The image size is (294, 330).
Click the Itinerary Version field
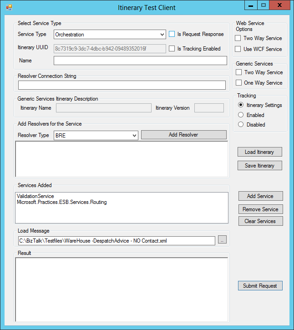tap(209, 108)
